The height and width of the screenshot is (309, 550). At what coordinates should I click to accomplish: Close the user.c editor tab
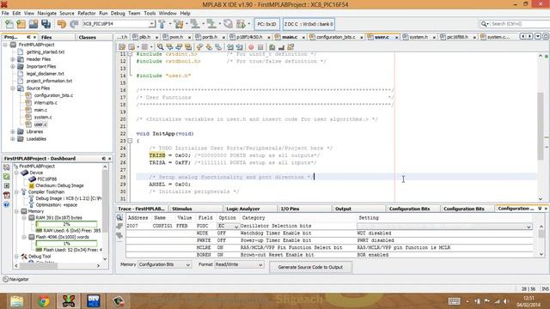pyautogui.click(x=397, y=37)
